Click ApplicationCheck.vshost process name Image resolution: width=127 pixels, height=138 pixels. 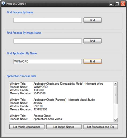[48, 119]
